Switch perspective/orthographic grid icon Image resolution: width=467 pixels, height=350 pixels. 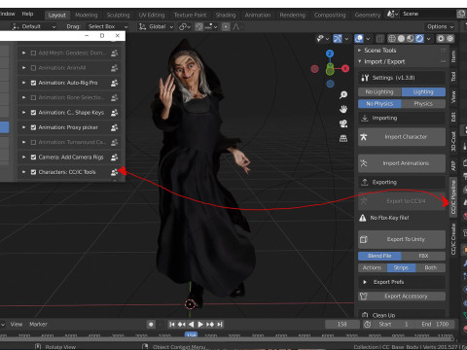click(x=343, y=139)
